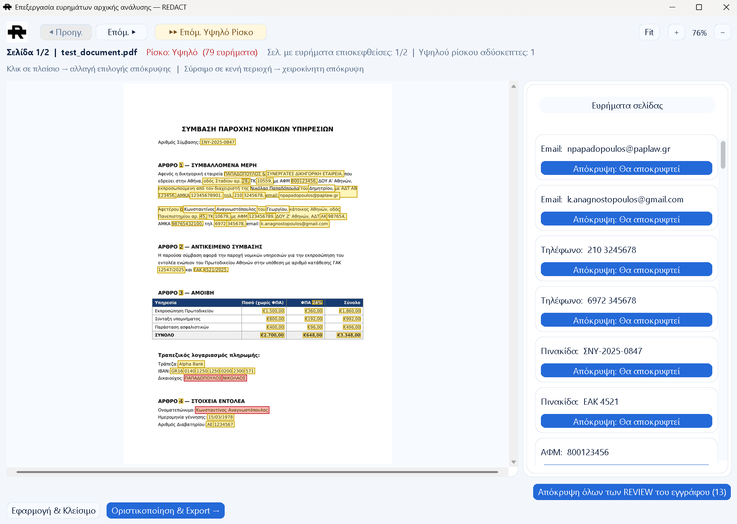Screen dimensions: 737x524
Task: Click the test_document.pdf file name
Action: [99, 53]
